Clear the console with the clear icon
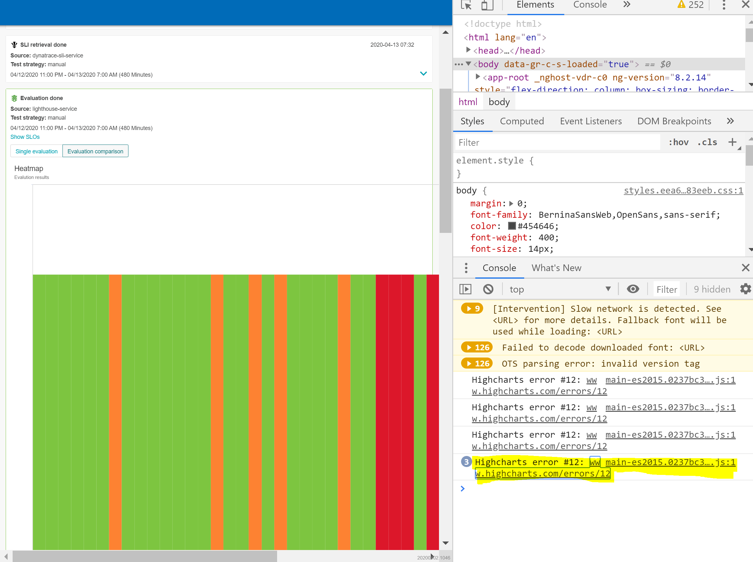Screen dimensions: 753x562 [489, 289]
